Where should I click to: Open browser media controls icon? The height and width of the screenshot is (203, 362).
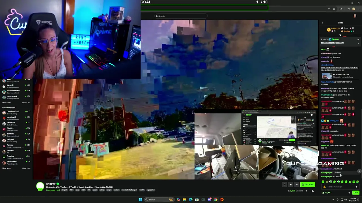click(x=349, y=9)
